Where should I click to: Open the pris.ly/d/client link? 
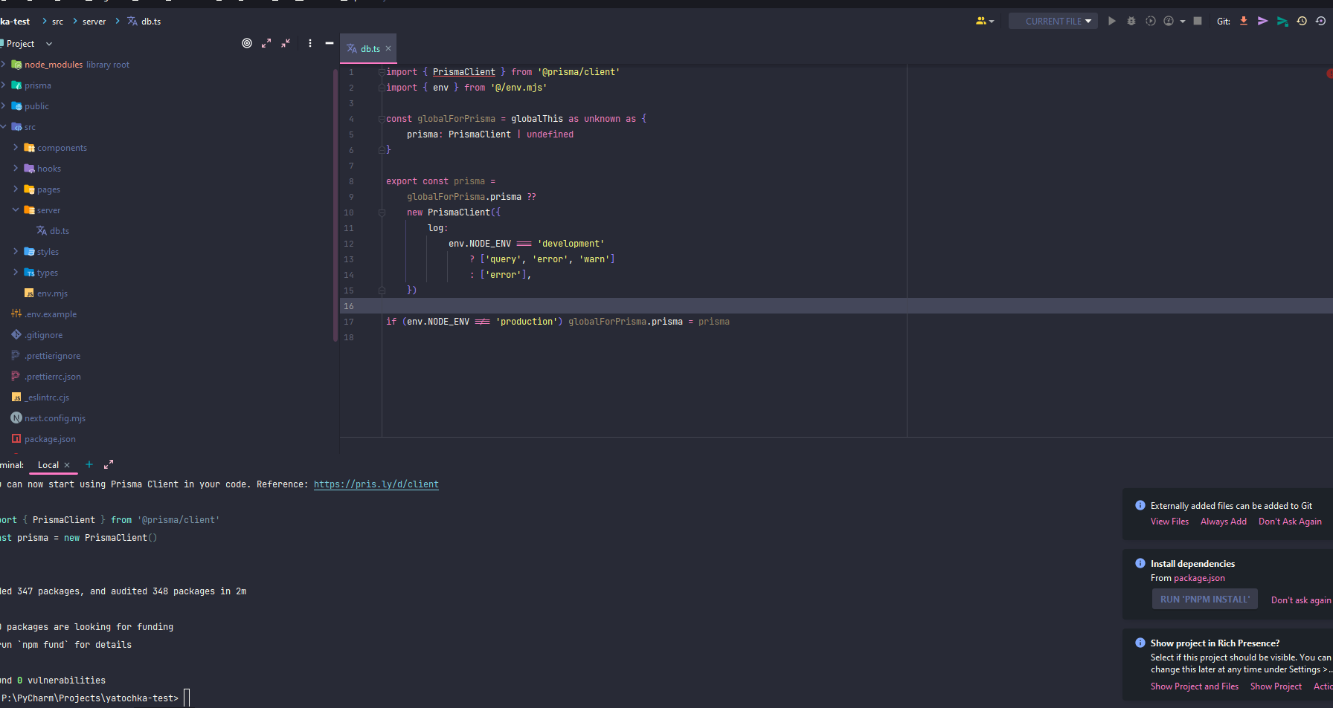click(376, 484)
